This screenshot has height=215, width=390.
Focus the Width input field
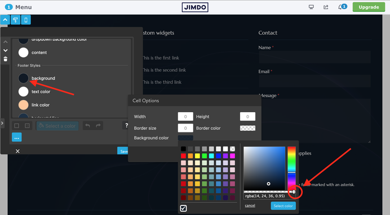tap(185, 116)
